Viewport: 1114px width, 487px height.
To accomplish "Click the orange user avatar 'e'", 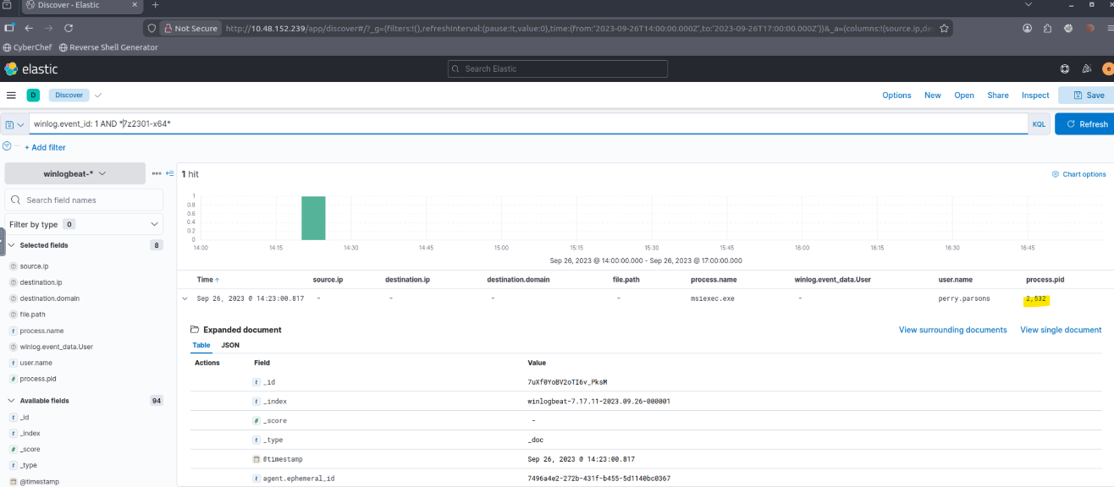I will tap(1107, 69).
